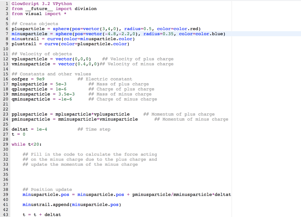This screenshot has width=301, height=217.
Task: Select deltat = 1e-4 on line 26
Action: pyautogui.click(x=29, y=129)
